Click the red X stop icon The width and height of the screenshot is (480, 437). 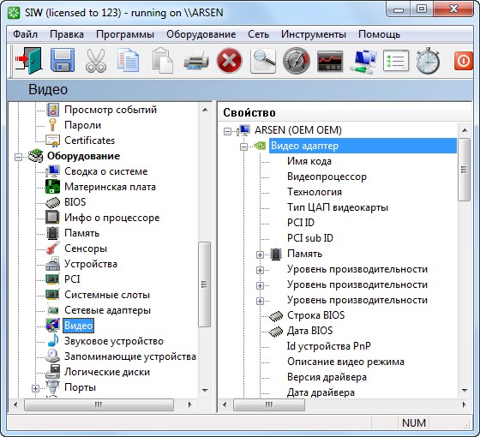click(x=230, y=61)
